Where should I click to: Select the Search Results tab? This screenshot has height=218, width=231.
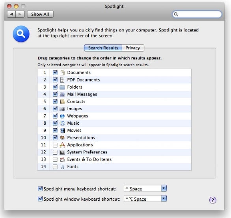[x=103, y=48]
